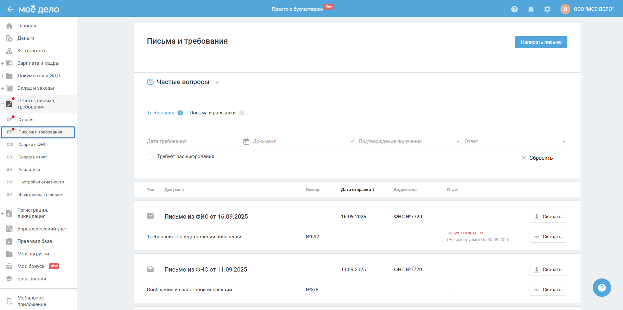Click the help question mark in header
623x310 pixels.
pos(514,9)
